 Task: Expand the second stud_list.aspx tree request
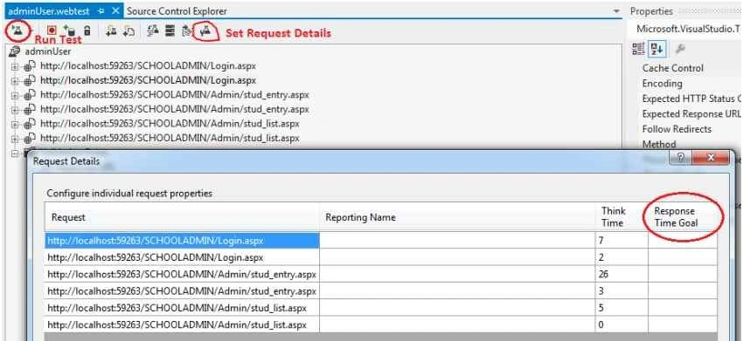pos(15,139)
